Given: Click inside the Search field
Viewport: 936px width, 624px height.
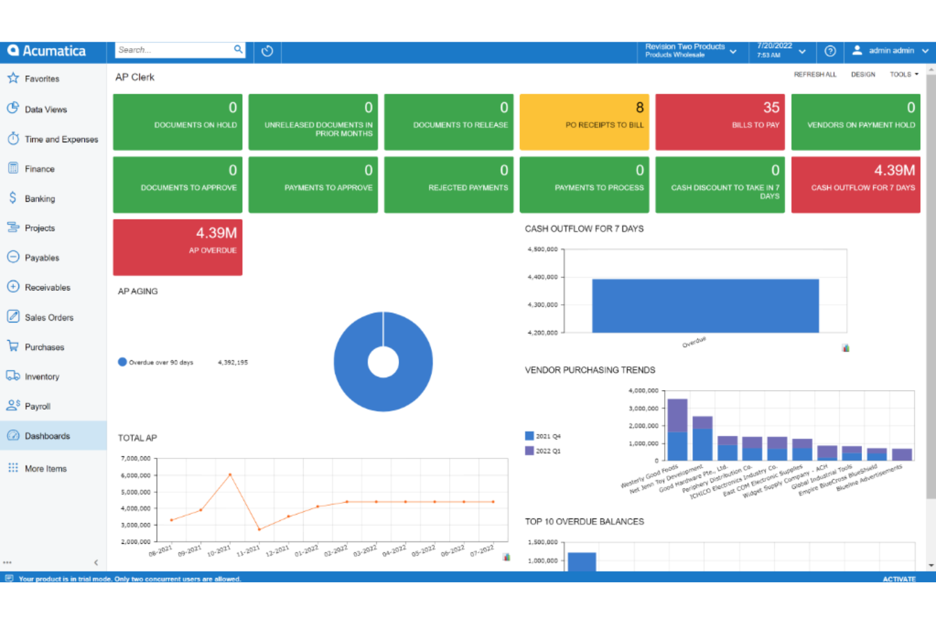Looking at the screenshot, I should tap(175, 49).
